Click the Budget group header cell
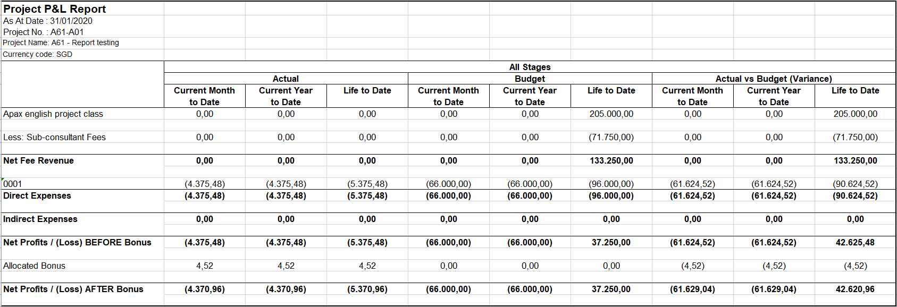The image size is (897, 307). (x=530, y=79)
